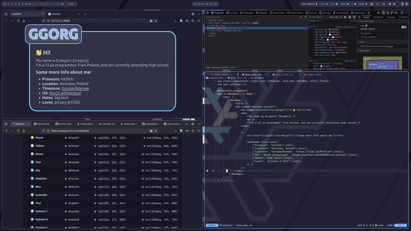Viewport: 411px width, 231px height.
Task: Click the Sapphire color swatch
Action: click(32, 178)
